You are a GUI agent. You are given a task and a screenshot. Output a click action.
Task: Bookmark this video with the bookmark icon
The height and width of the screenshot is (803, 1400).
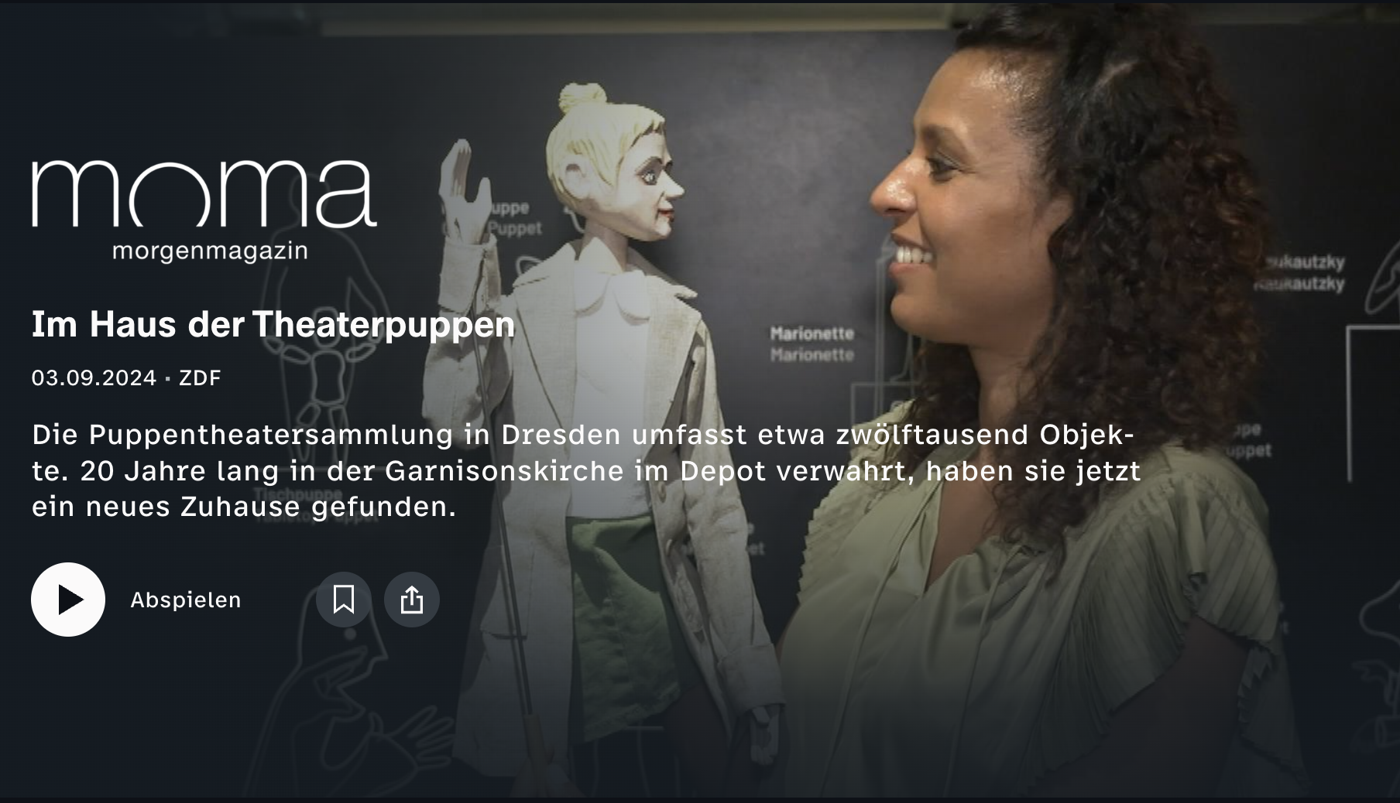click(x=344, y=600)
